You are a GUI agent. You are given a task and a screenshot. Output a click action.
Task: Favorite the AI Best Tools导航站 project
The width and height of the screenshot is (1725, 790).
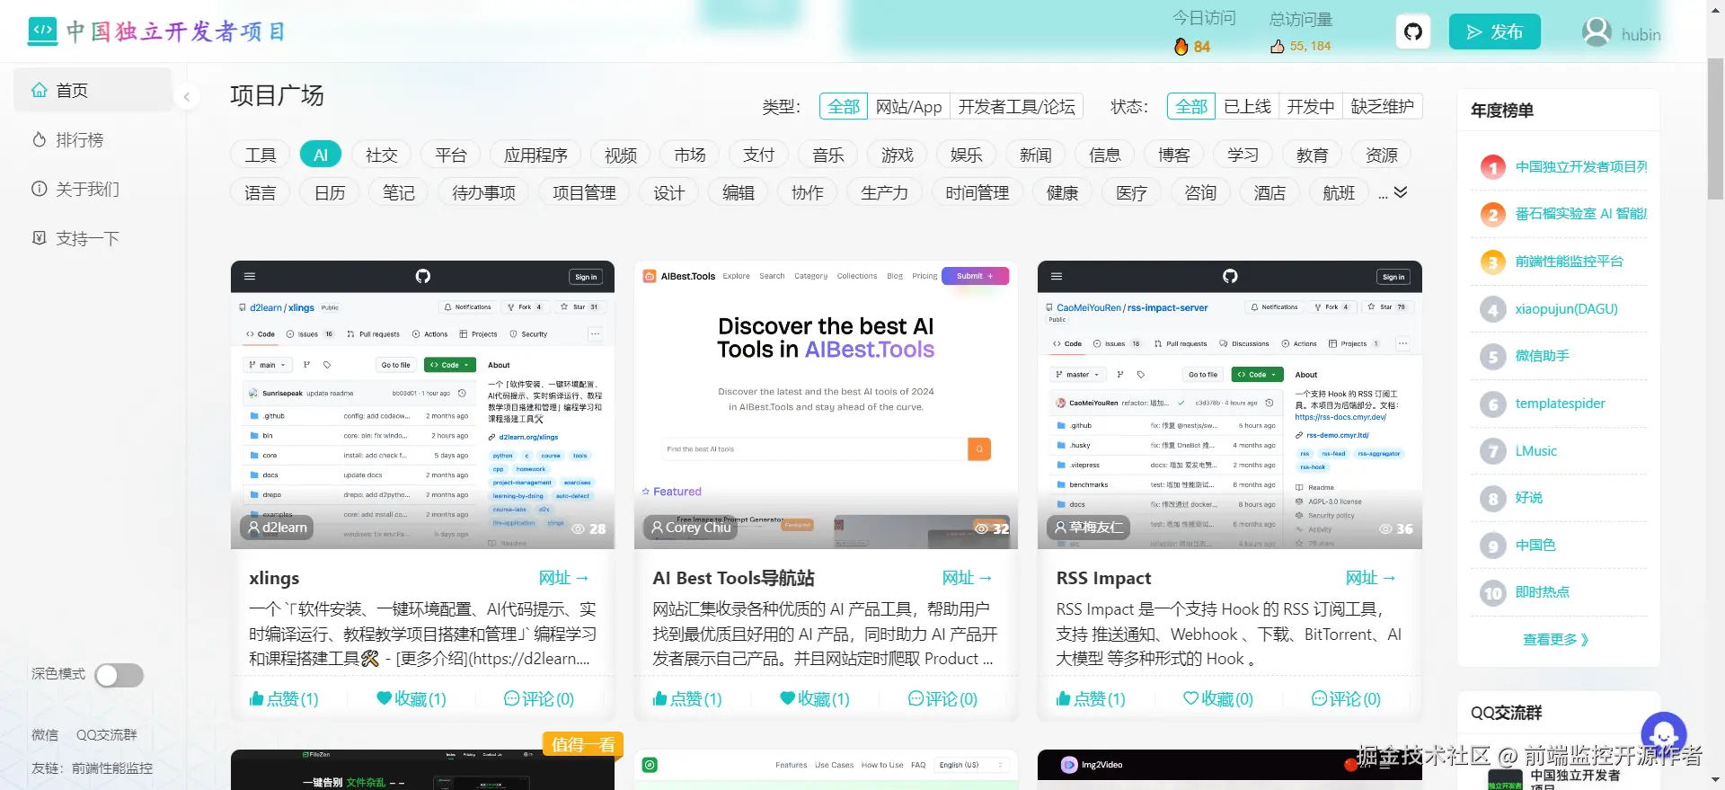815,698
